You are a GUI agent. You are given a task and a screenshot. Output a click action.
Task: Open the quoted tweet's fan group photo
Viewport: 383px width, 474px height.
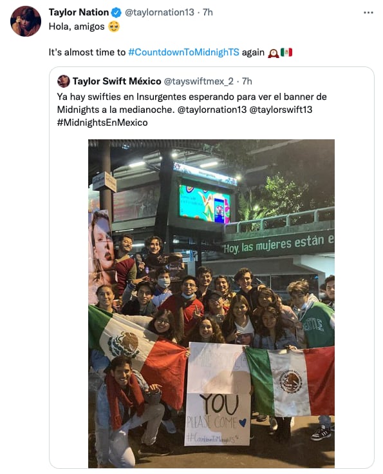pos(211,304)
